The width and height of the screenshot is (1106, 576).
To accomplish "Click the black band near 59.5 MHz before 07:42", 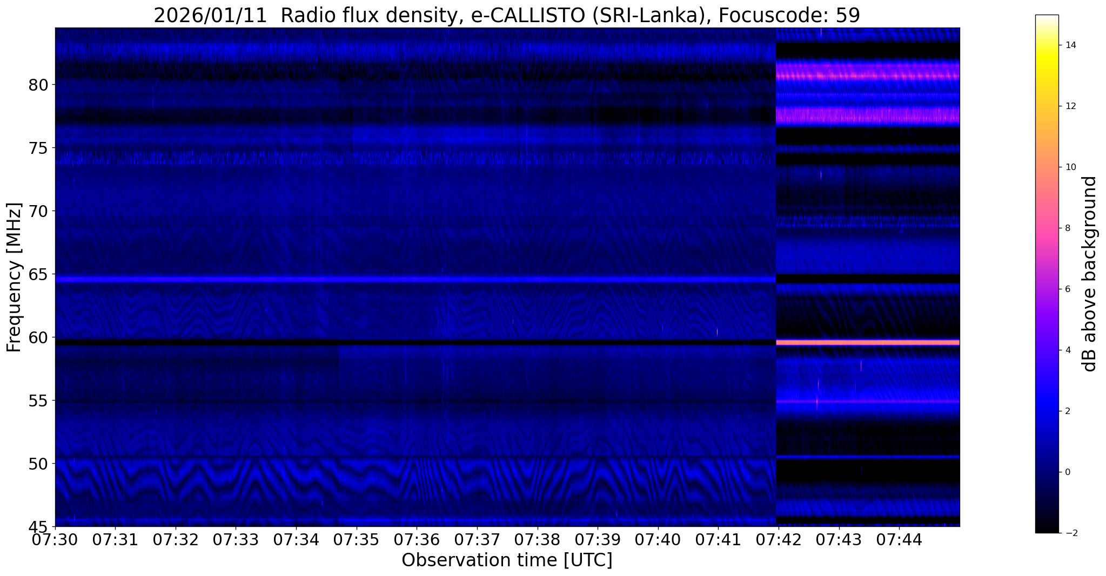I will click(415, 342).
